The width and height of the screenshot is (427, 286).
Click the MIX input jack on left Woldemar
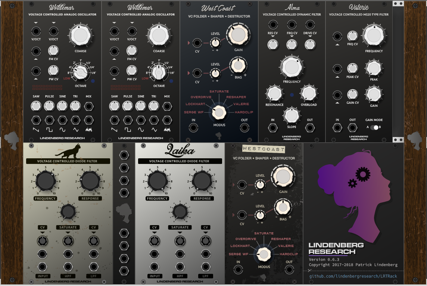[x=88, y=106]
